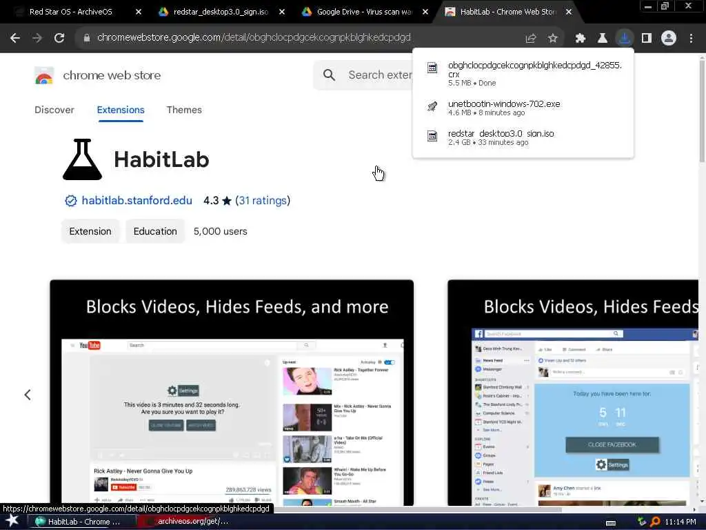The width and height of the screenshot is (706, 530).
Task: Close the HabitLab Chrome Web Store tab
Action: [x=569, y=12]
